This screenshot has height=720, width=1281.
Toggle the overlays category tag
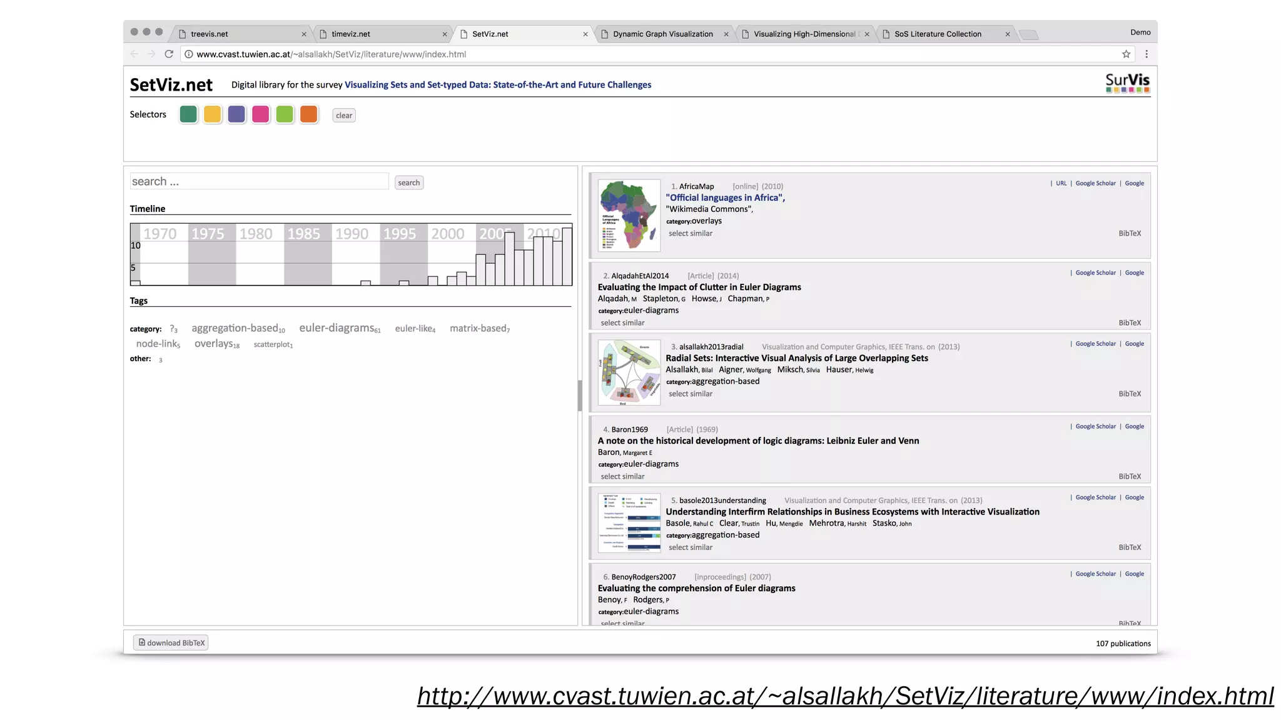coord(213,344)
